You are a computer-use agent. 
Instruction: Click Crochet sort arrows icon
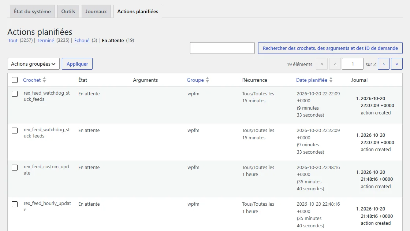[x=44, y=80]
